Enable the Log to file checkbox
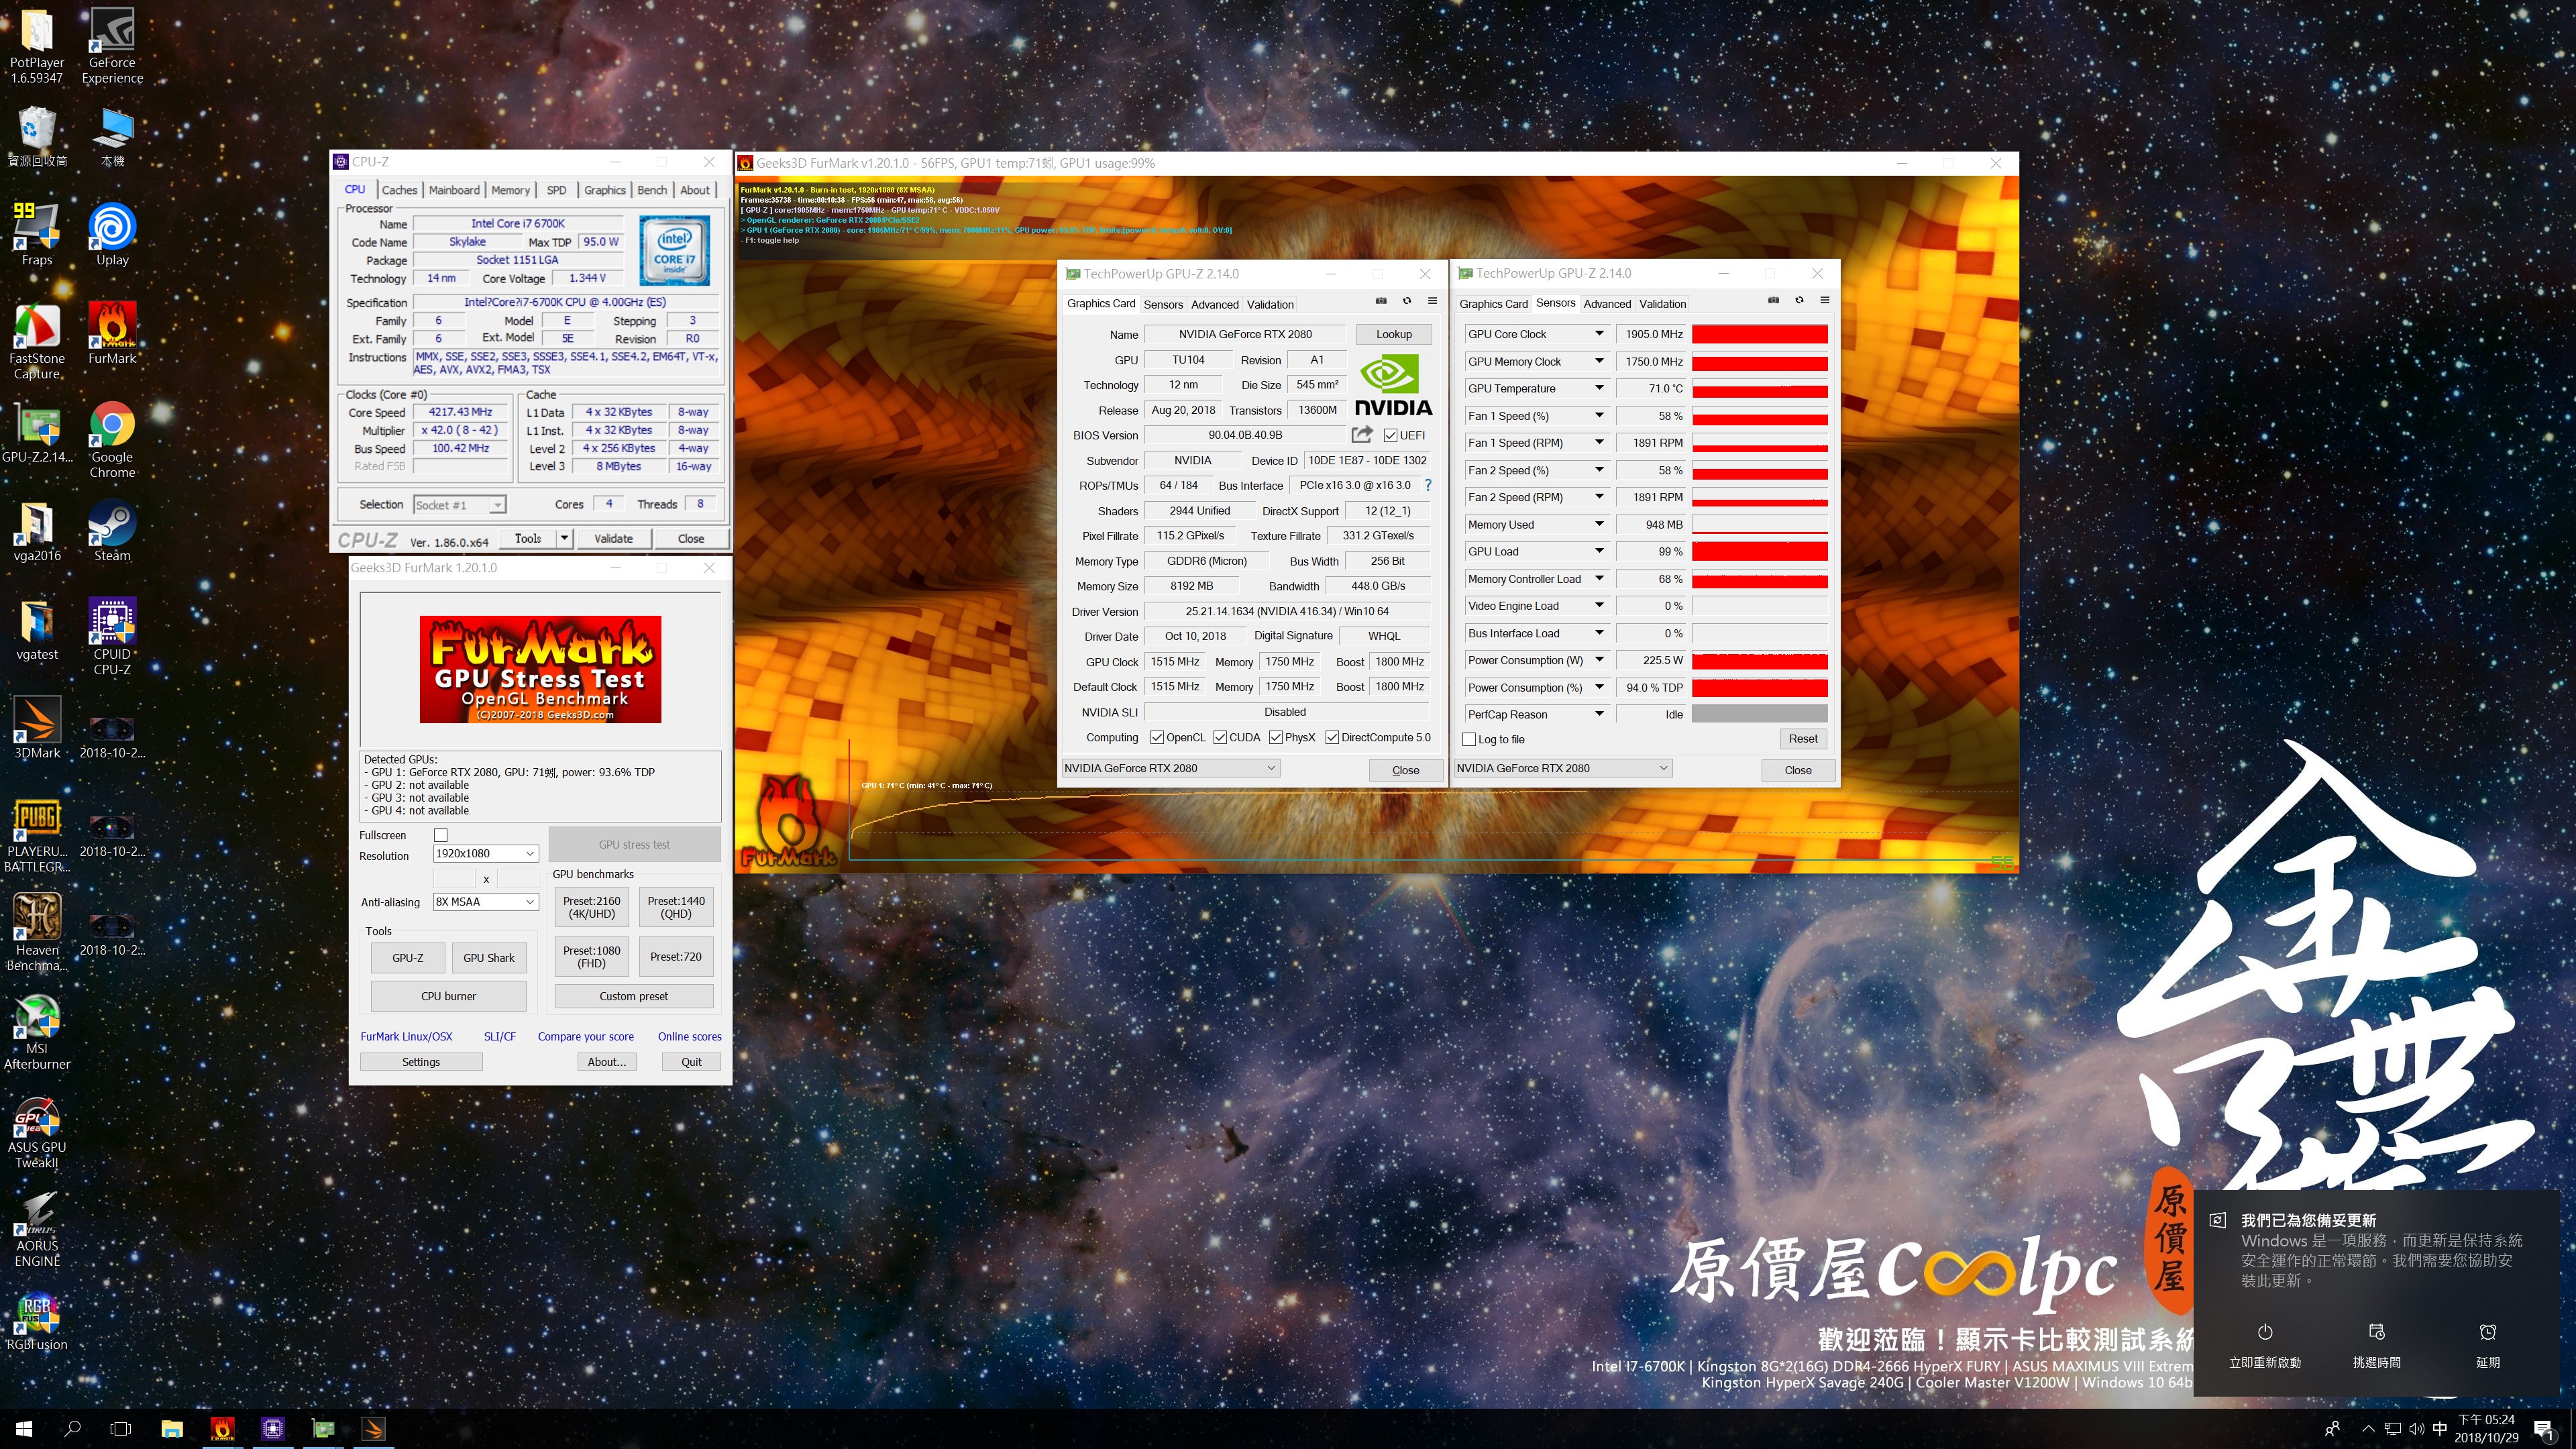The image size is (2576, 1449). point(1469,739)
